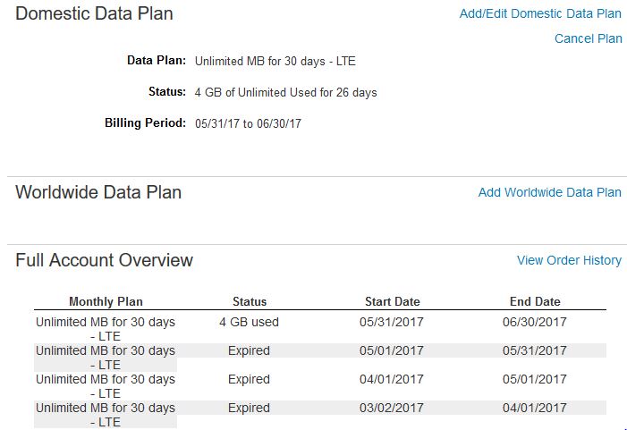Screen dimensions: 627x430
Task: Click the Expired status in the last row
Action: point(249,408)
